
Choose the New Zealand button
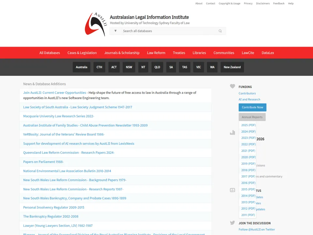point(232,67)
